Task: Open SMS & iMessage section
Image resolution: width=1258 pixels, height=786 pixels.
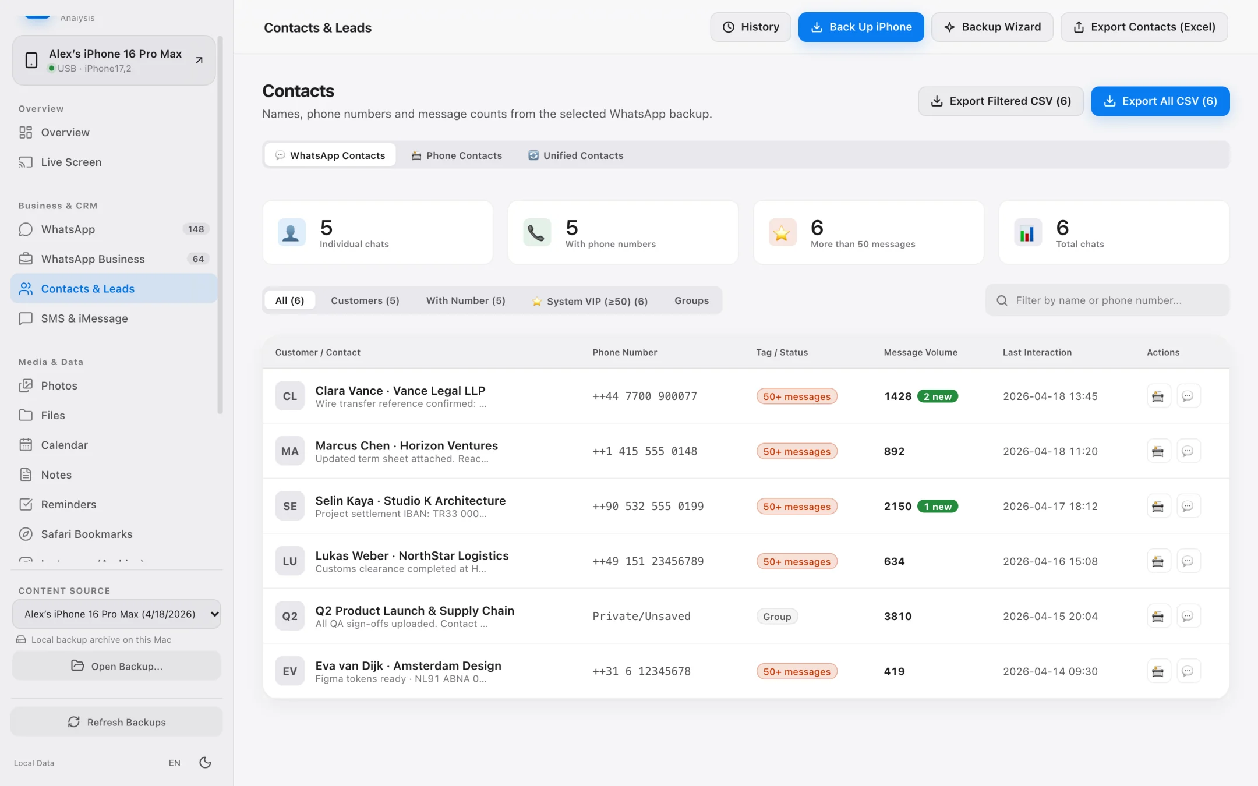Action: (114, 318)
